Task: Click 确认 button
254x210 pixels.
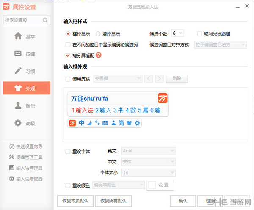Action: click(x=183, y=201)
